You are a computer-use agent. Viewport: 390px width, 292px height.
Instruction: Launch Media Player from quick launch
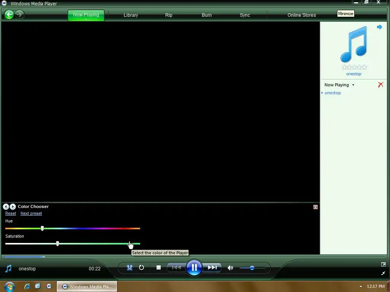49,286
